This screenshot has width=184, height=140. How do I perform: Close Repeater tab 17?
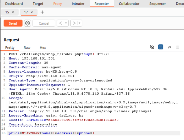[32, 12]
